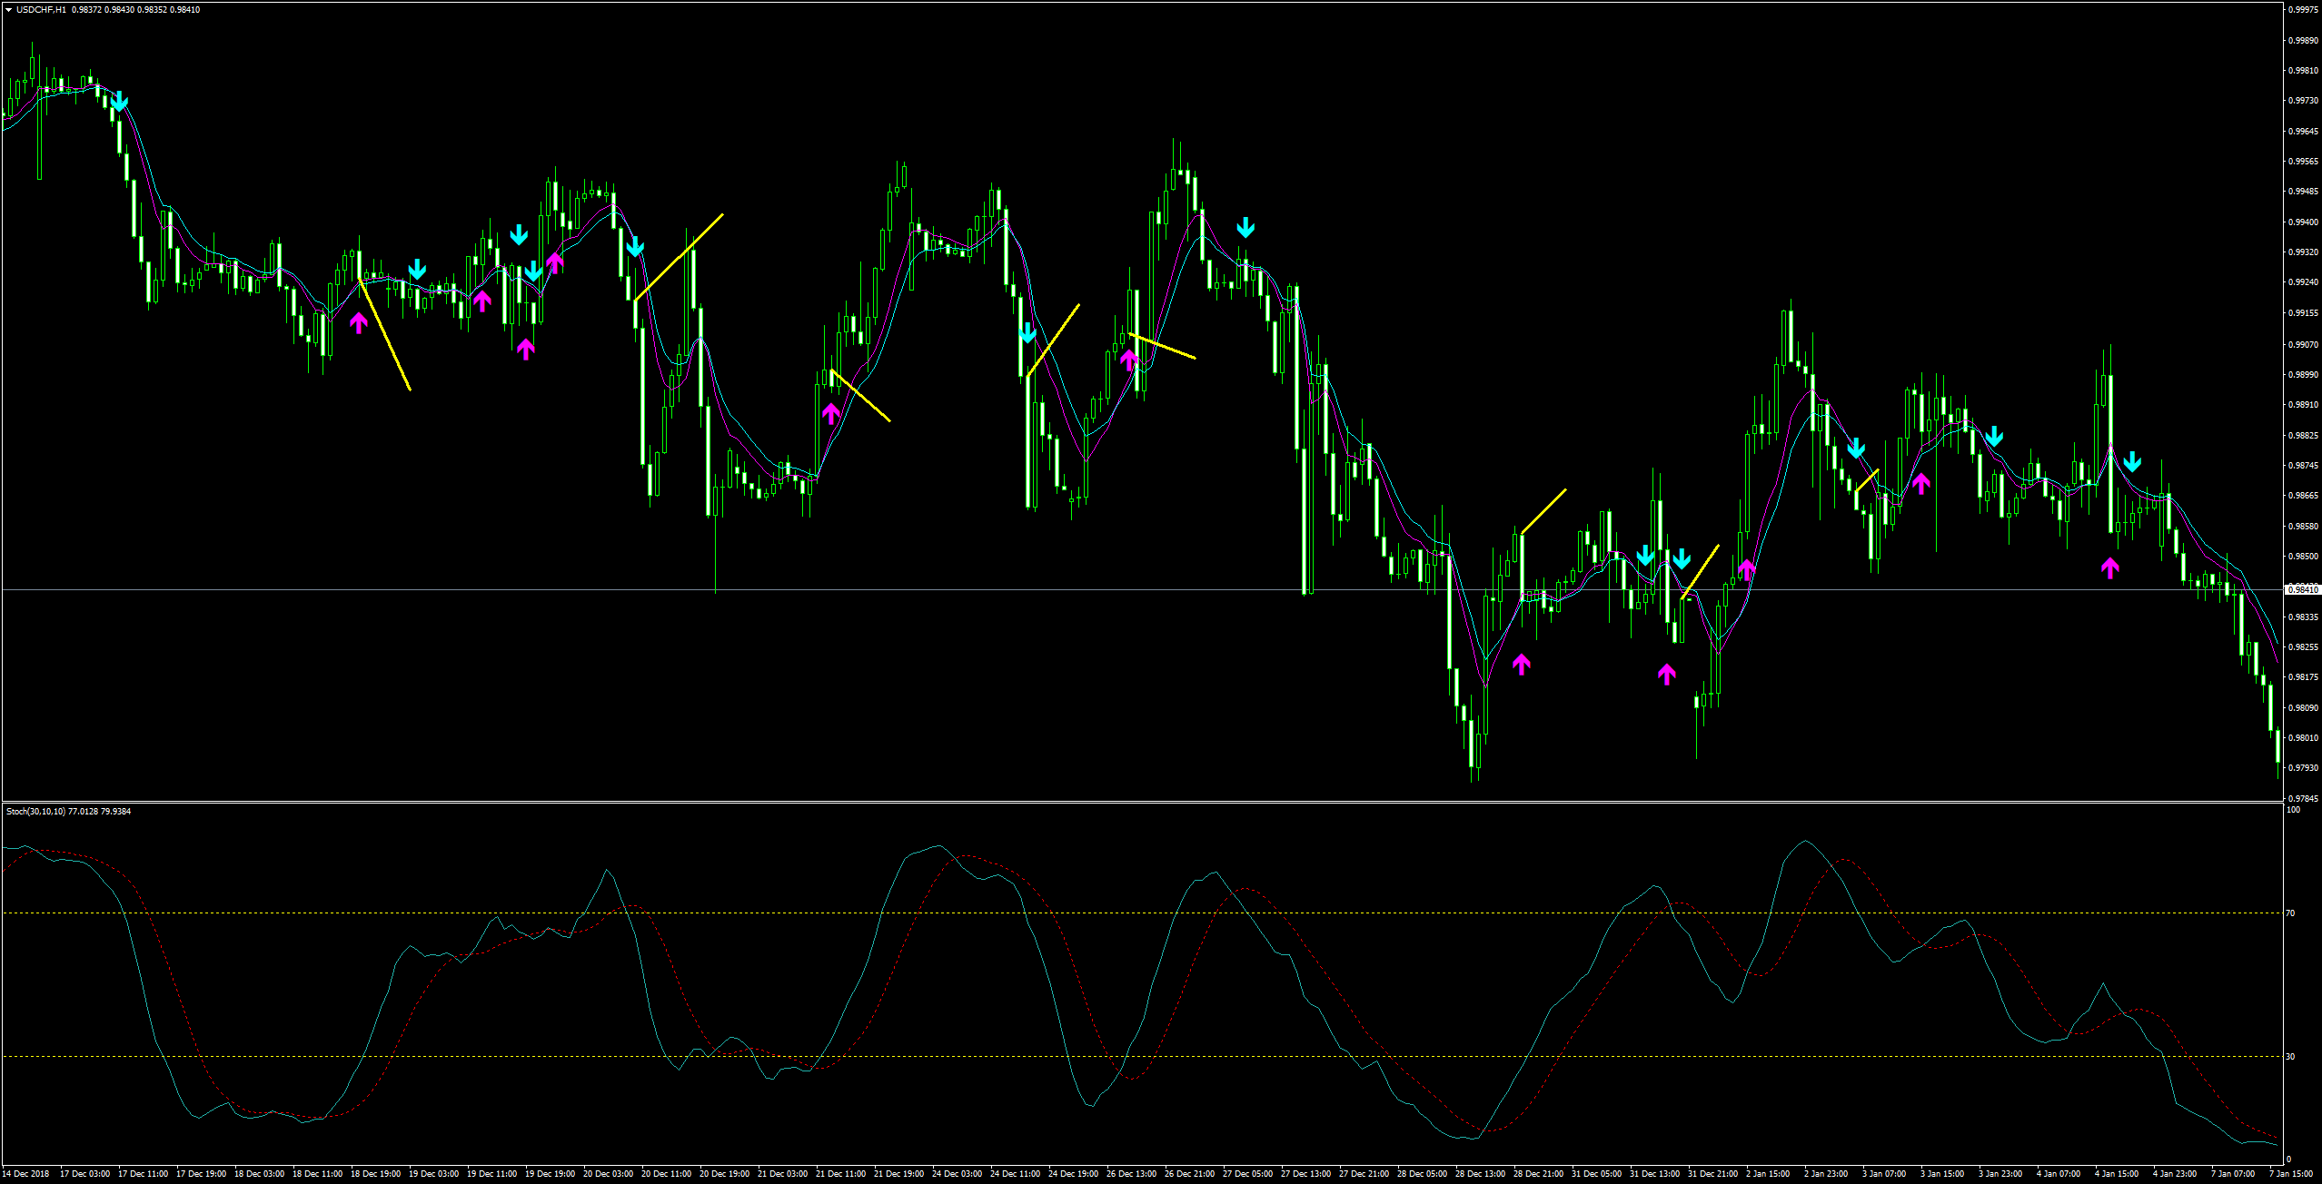Viewport: 2322px width, 1184px height.
Task: Select the rightmost short yellow trend line
Action: click(x=1867, y=480)
